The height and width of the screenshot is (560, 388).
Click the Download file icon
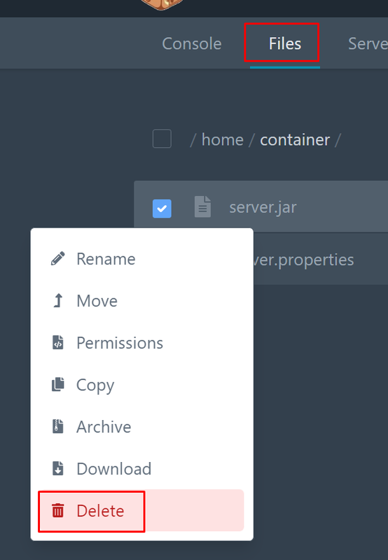pos(58,468)
